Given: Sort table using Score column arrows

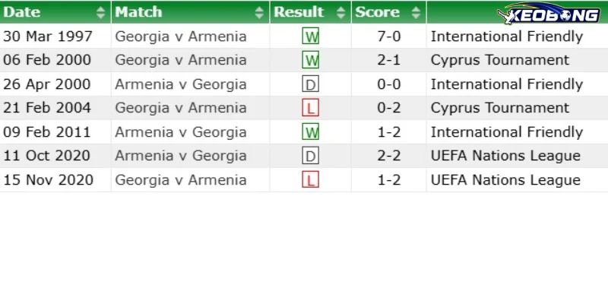Looking at the screenshot, I should tap(416, 12).
